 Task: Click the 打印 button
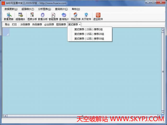14,24
